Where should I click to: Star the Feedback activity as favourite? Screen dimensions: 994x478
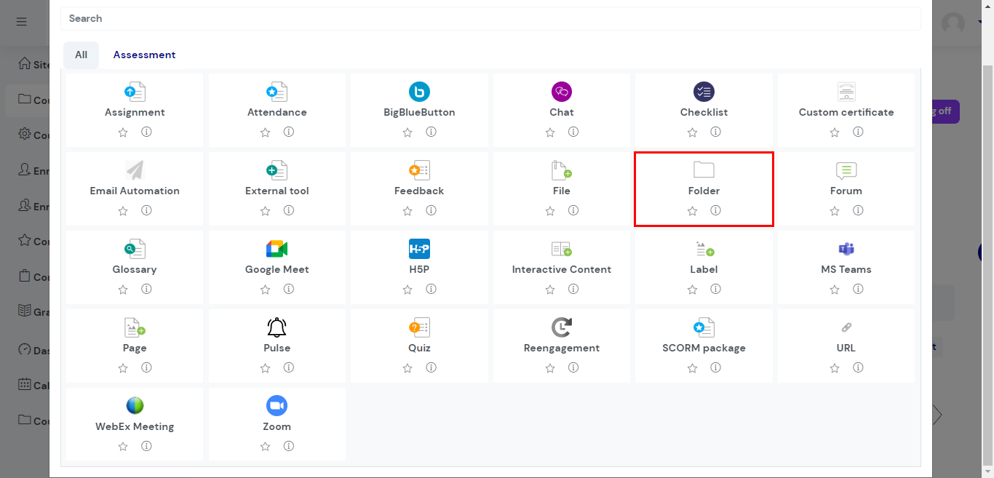[x=407, y=211]
